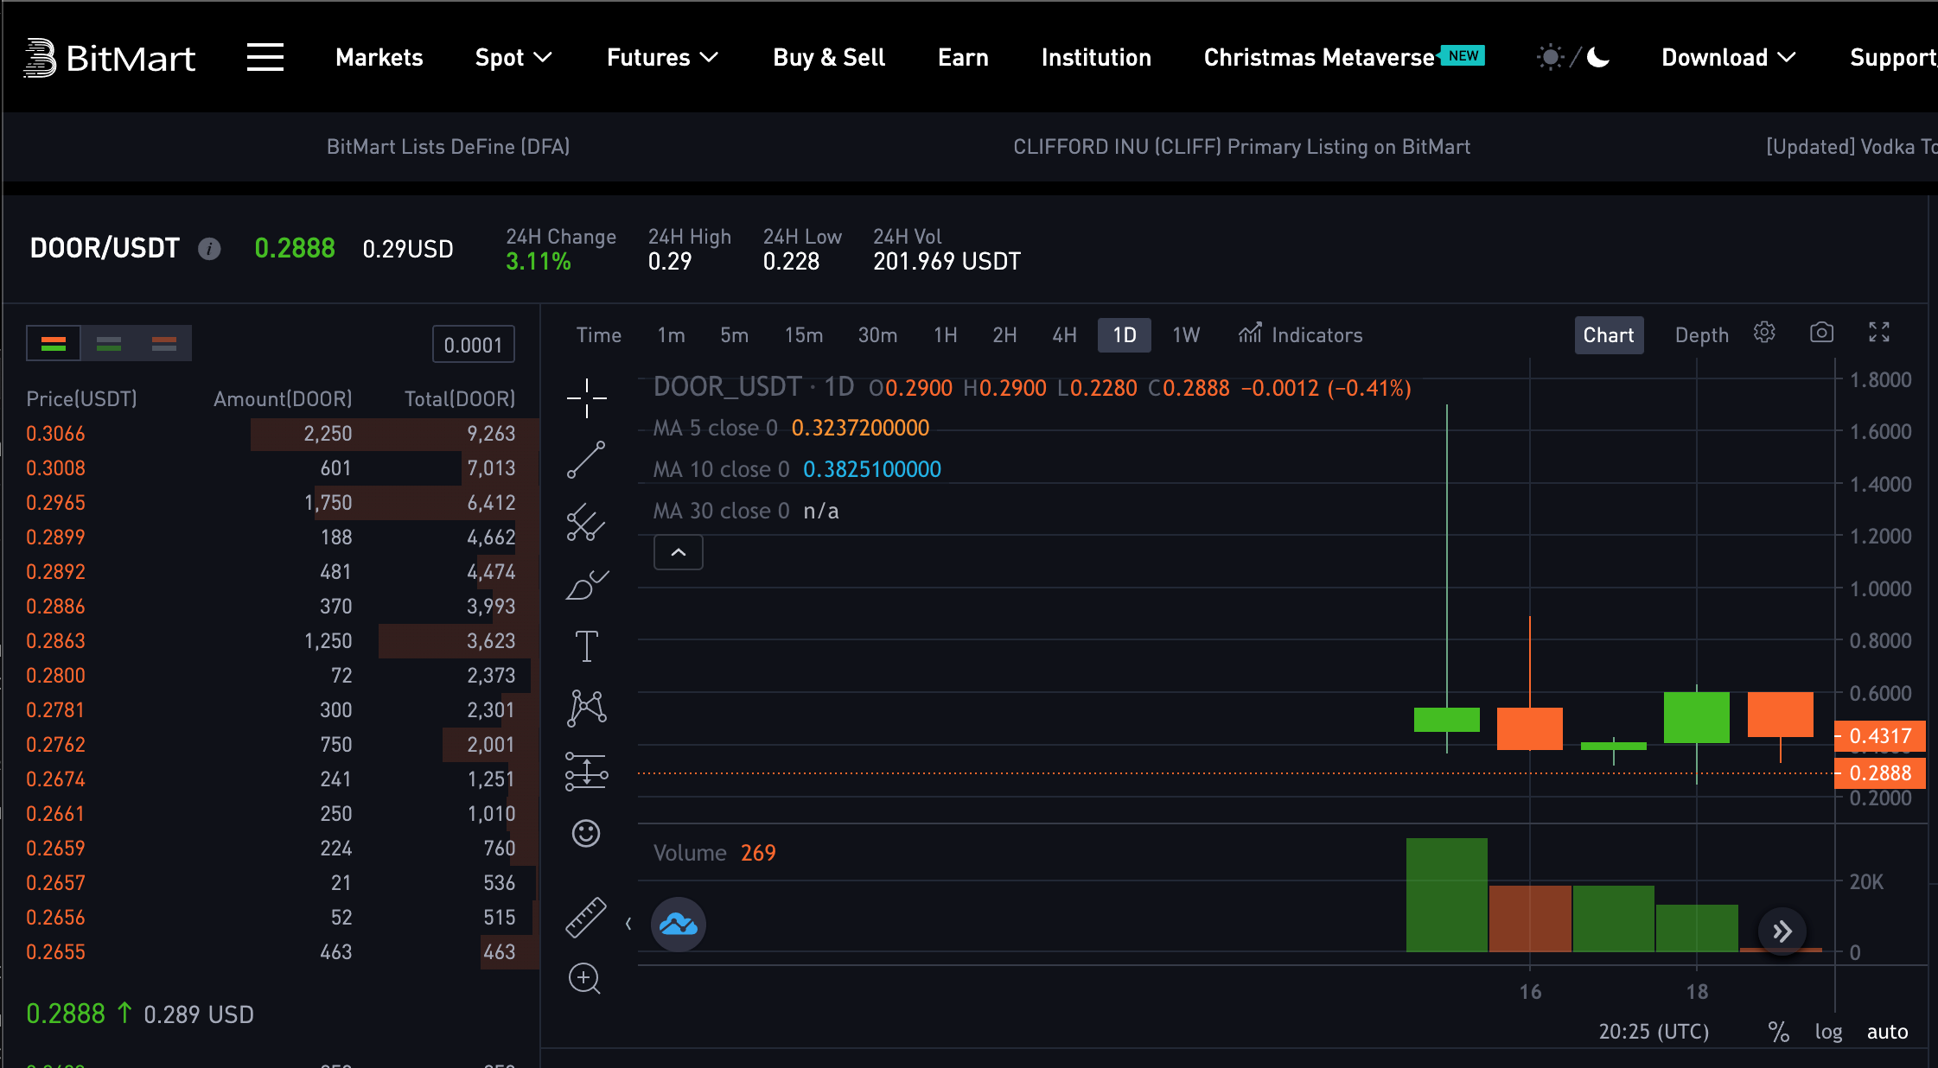The width and height of the screenshot is (1938, 1068).
Task: Select the pitchfork drawing tool
Action: tap(586, 522)
